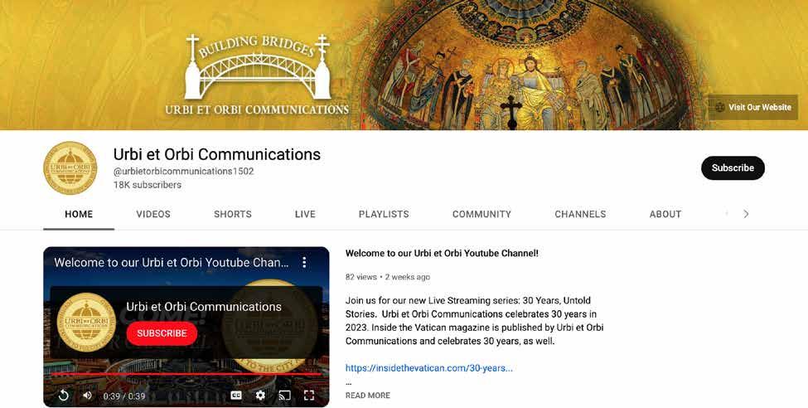Go to the PLAYLISTS tab

[384, 214]
